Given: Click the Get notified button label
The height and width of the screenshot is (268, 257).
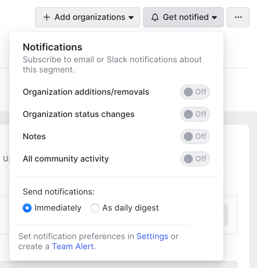Looking at the screenshot, I should tap(186, 17).
